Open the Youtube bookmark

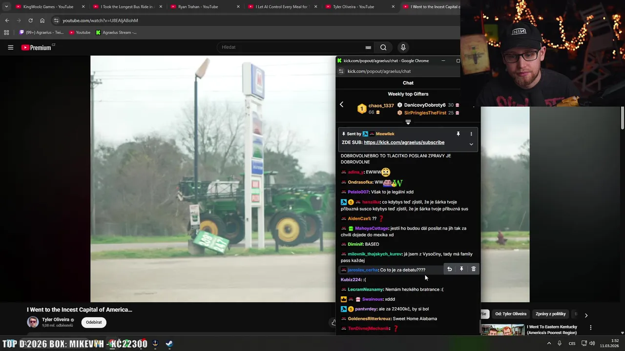coord(80,33)
